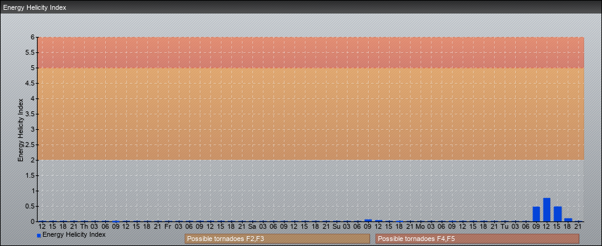Select the Possible tornadoes F2,F3 legend box
The image size is (602, 246).
coord(277,239)
